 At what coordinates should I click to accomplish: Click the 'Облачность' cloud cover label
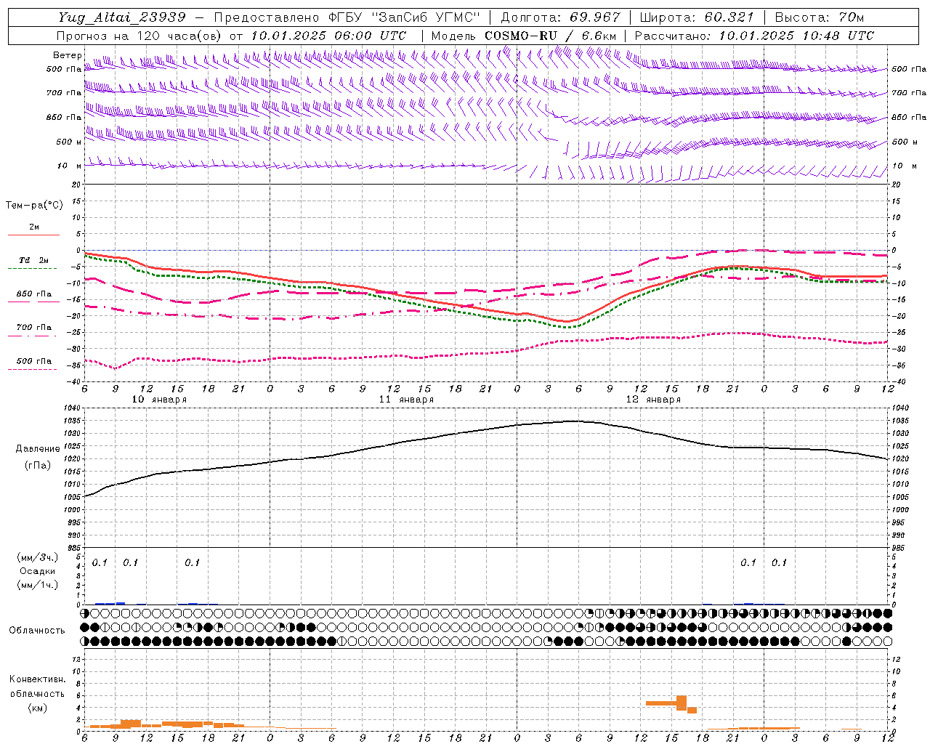point(36,630)
